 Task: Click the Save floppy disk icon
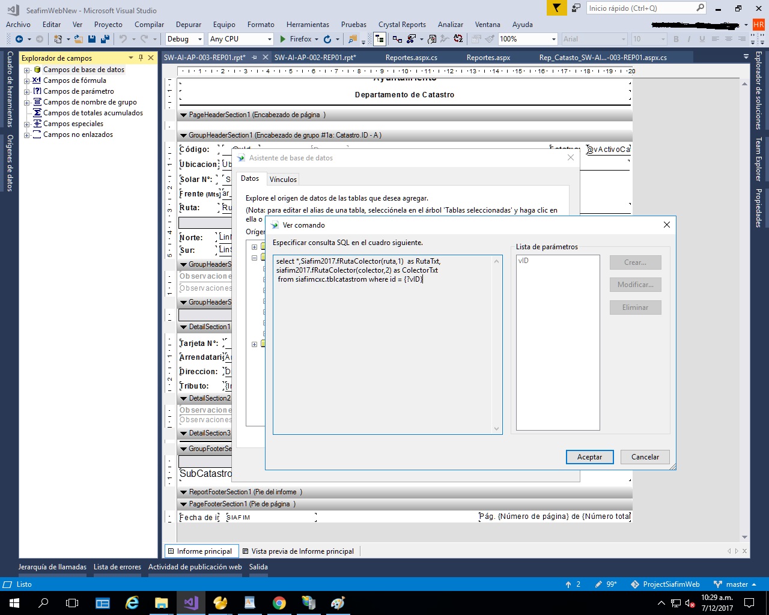(92, 39)
